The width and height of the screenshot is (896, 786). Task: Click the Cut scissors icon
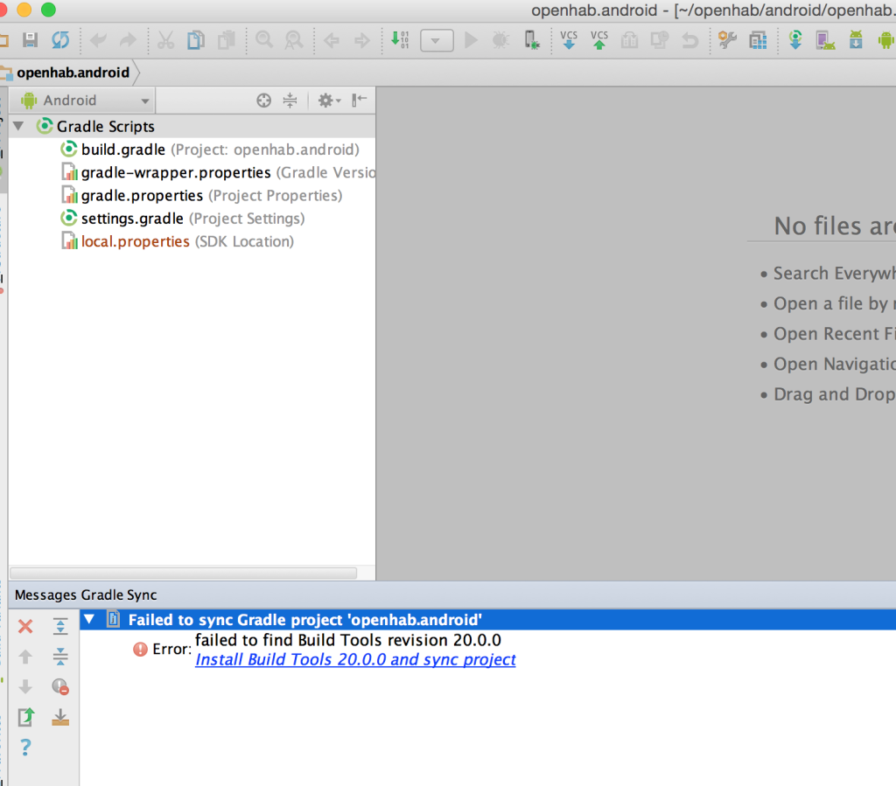click(165, 40)
